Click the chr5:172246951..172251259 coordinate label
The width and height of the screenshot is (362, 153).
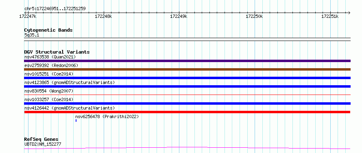(x=55, y=9)
